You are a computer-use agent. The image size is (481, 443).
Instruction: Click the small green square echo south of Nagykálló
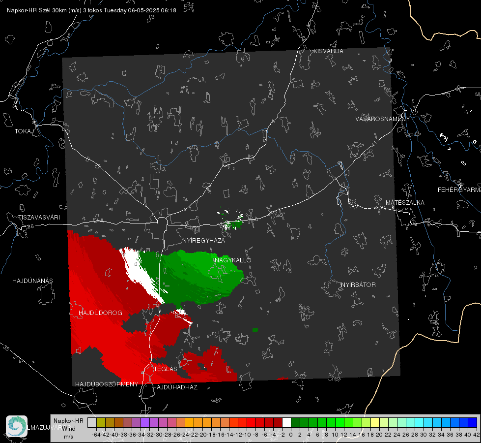[255, 330]
